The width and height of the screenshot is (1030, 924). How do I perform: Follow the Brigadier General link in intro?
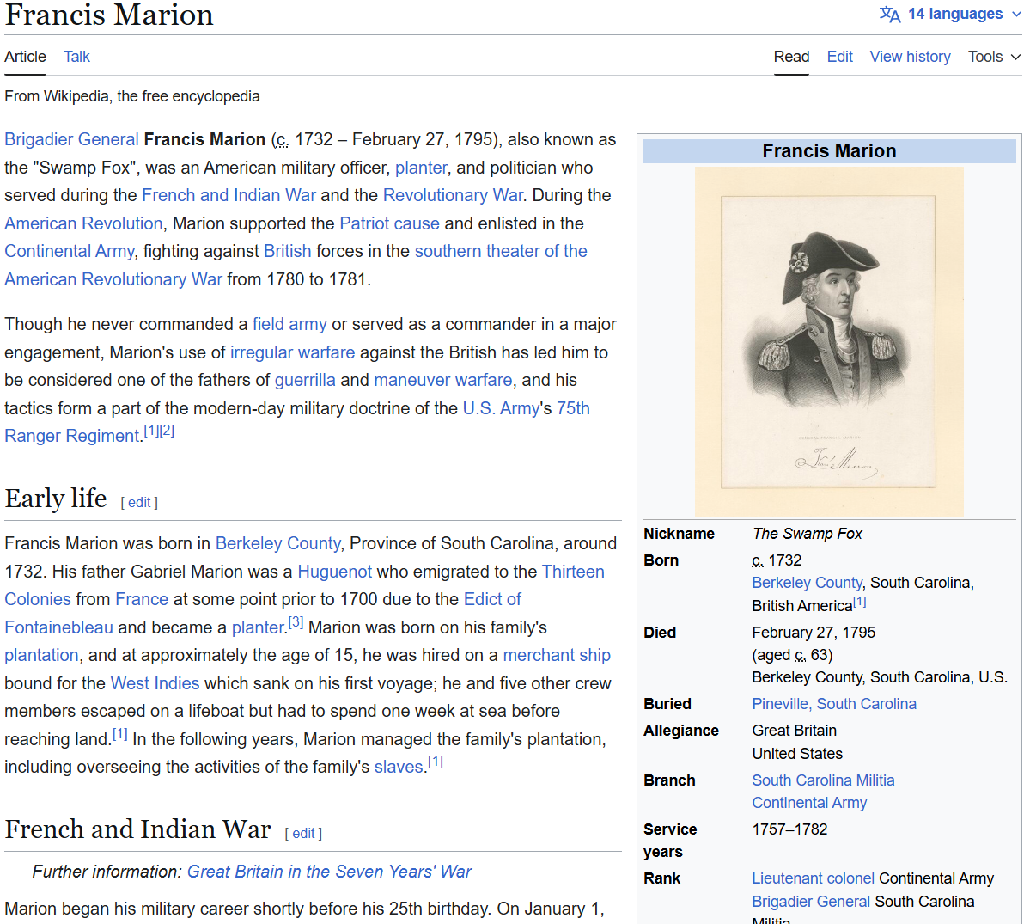point(71,140)
